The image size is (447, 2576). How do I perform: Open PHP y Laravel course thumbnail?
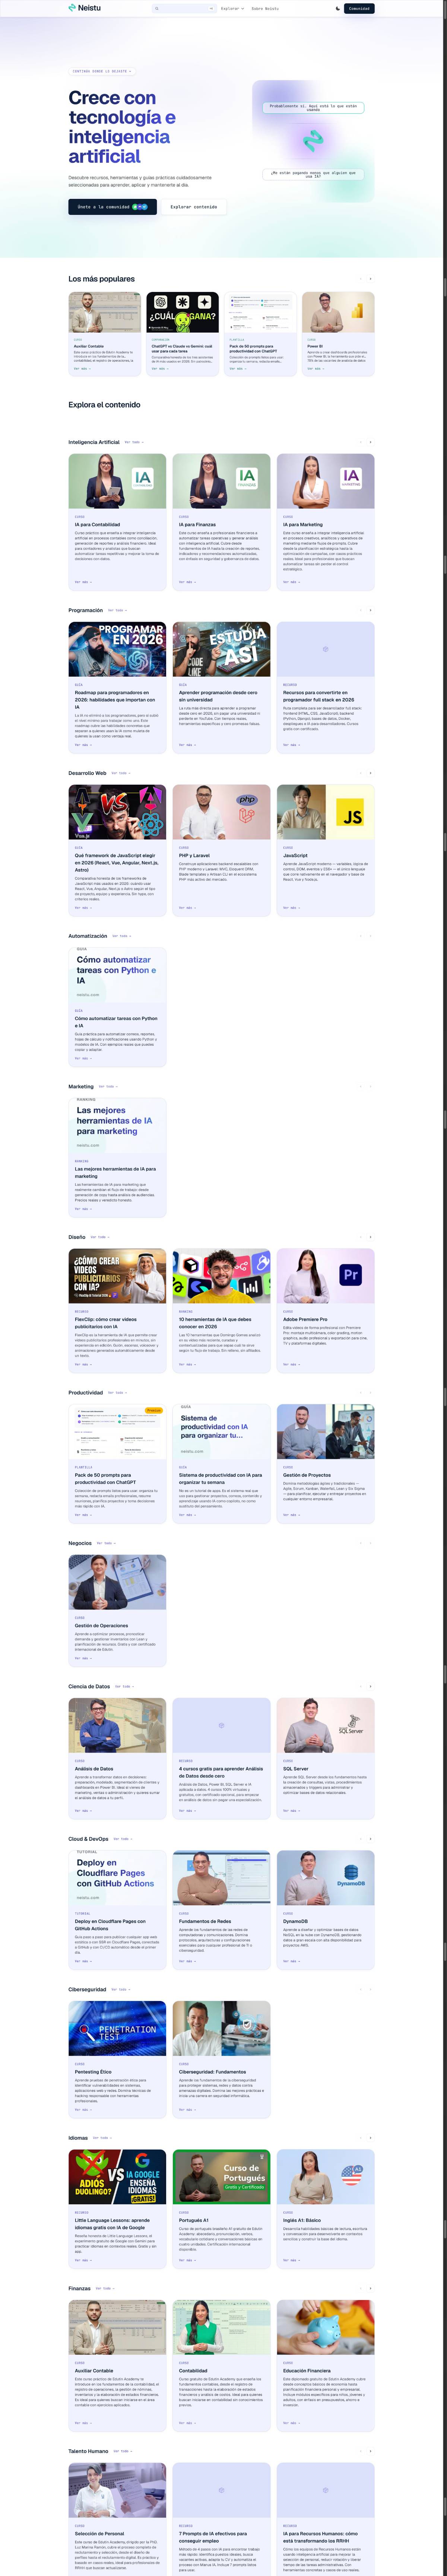click(x=221, y=812)
